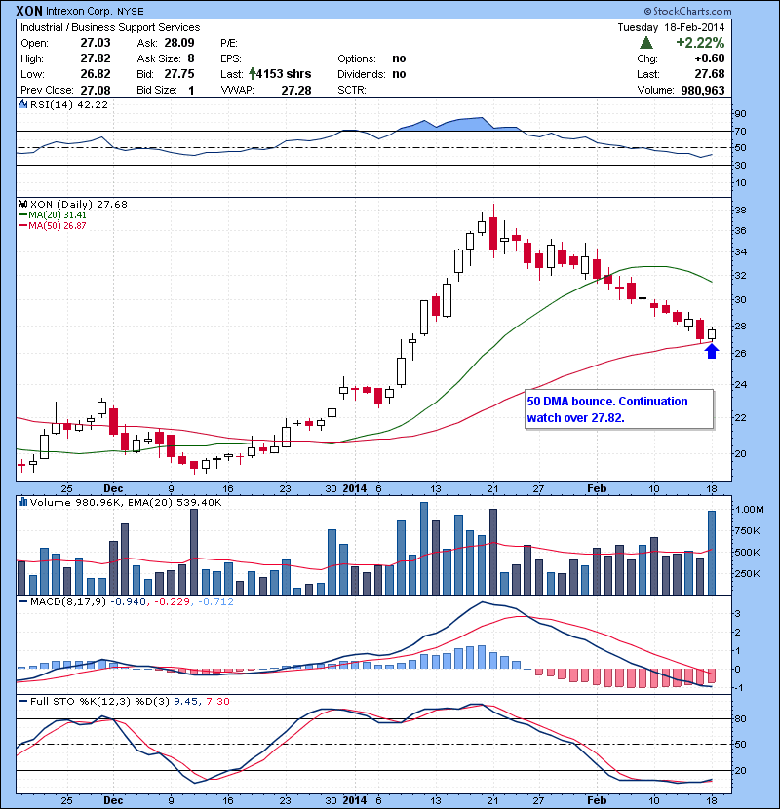
Task: Click the XON ticker symbol title
Action: [29, 11]
